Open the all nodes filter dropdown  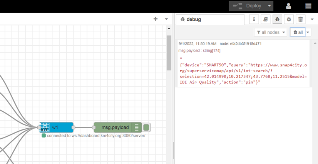coord(271,32)
